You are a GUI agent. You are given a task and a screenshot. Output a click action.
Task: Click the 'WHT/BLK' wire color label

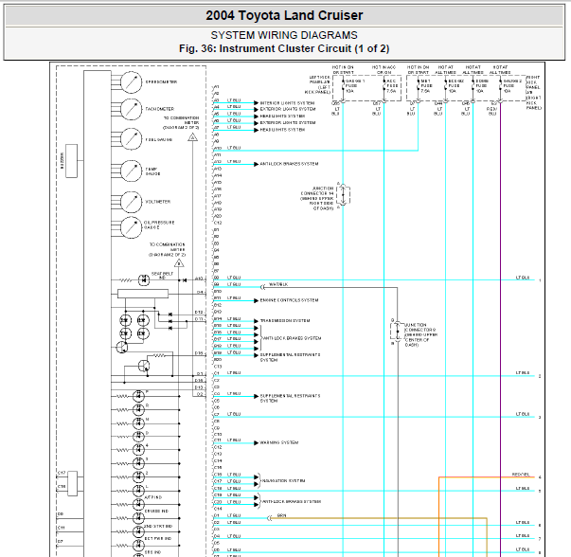tap(278, 284)
